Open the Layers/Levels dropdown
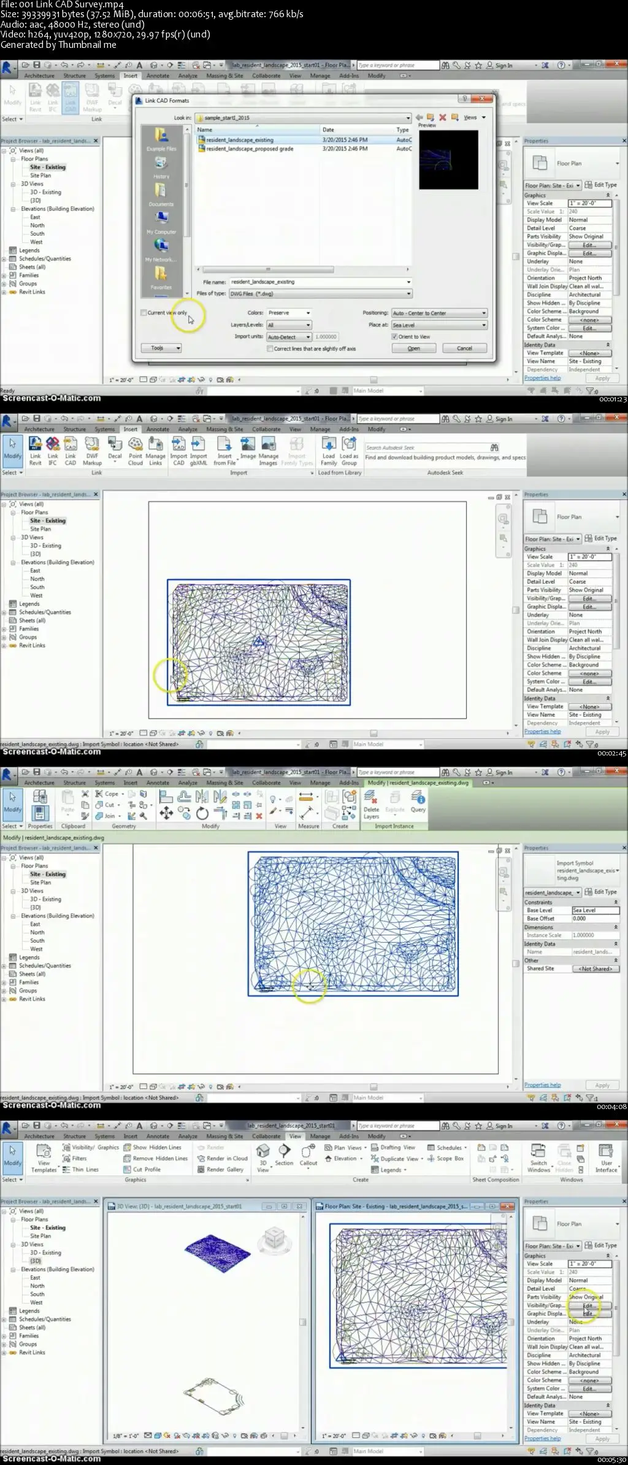Viewport: 628px width, 1465px height. point(289,325)
